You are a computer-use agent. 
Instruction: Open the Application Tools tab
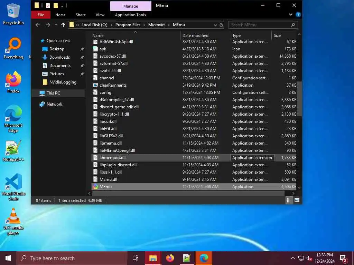click(130, 15)
